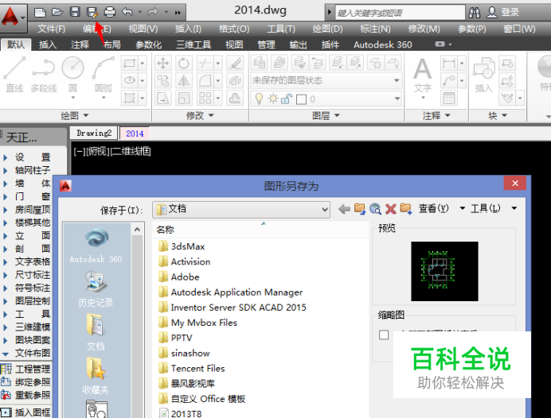This screenshot has width=551, height=418.
Task: Click the Save As icon in quick access toolbar
Action: tap(92, 13)
